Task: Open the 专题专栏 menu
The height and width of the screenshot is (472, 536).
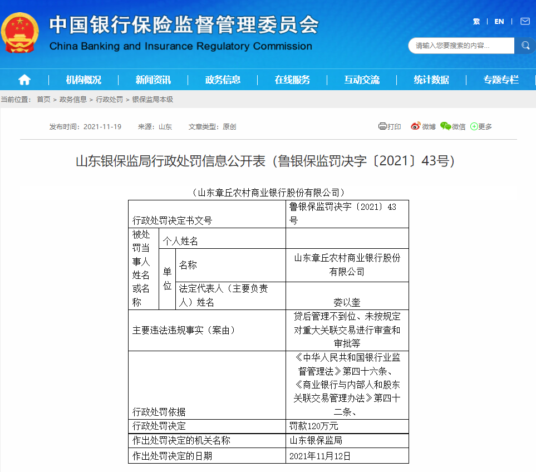Action: tap(501, 80)
